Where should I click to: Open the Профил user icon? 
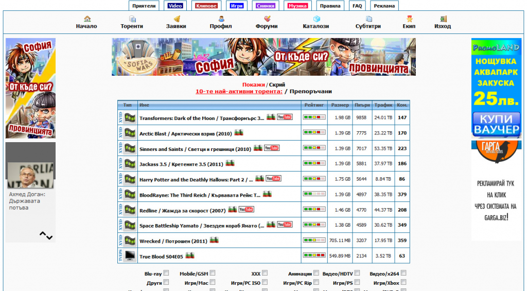pyautogui.click(x=221, y=19)
